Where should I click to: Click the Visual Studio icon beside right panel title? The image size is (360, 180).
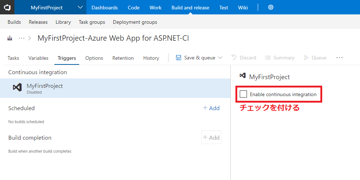pyautogui.click(x=242, y=75)
